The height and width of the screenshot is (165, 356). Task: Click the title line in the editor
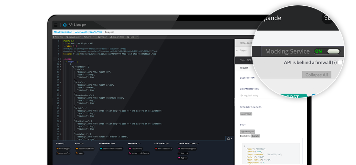78,43
